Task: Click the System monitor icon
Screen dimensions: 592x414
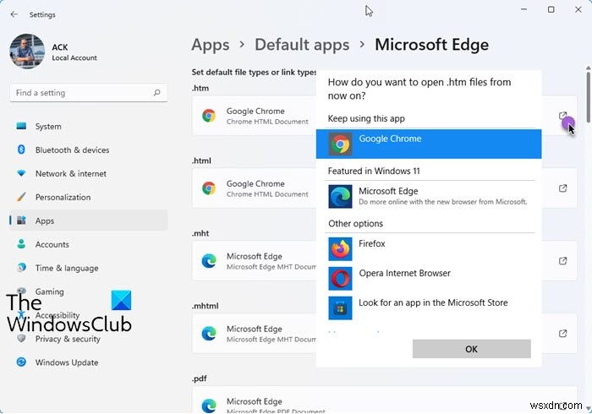Action: click(x=21, y=126)
